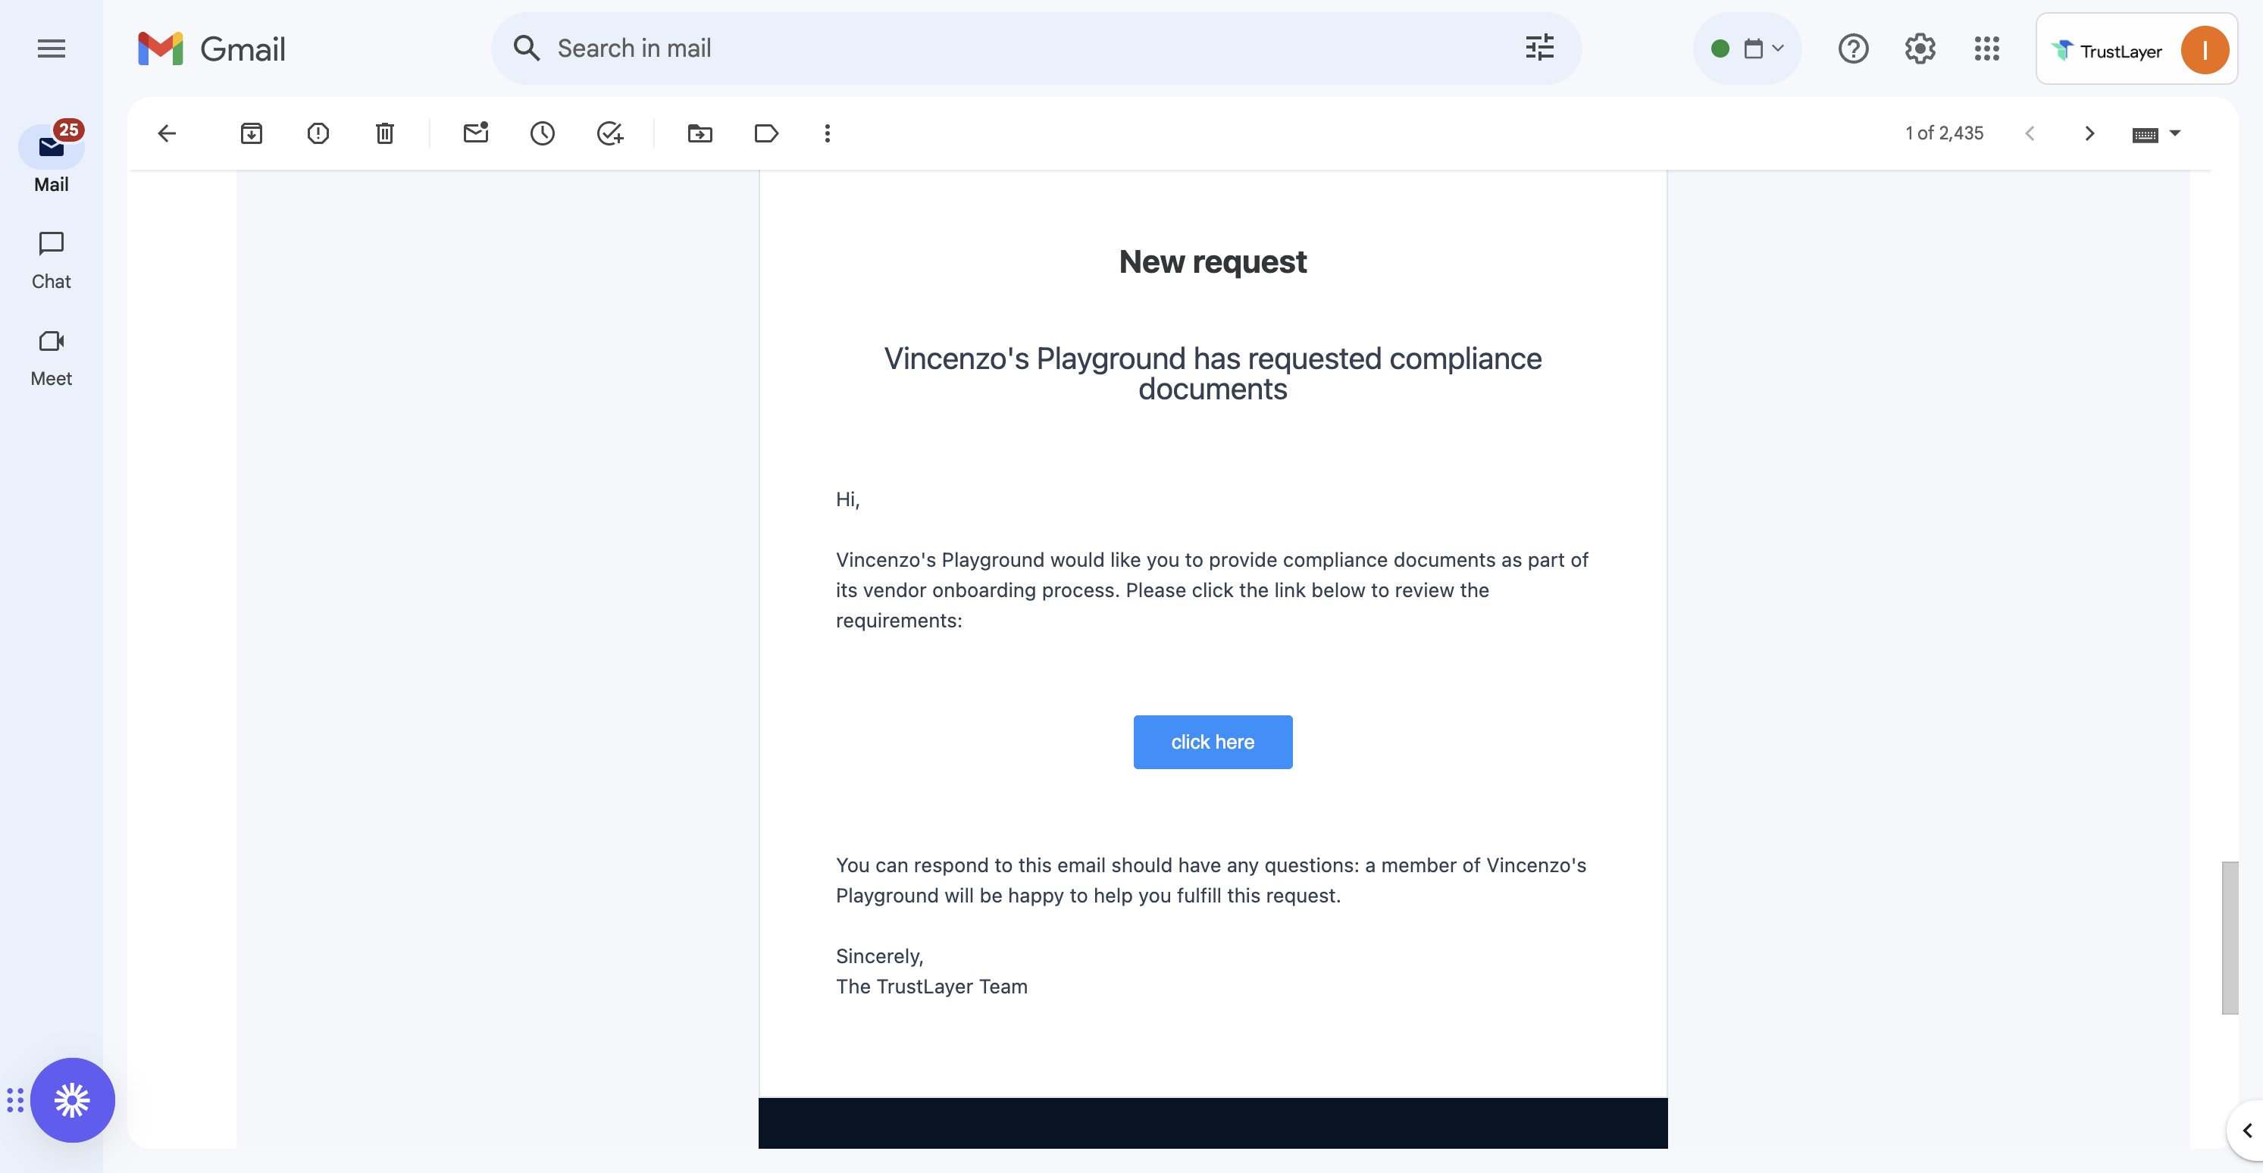The width and height of the screenshot is (2263, 1173).
Task: Click the blue 'click here' button
Action: pos(1213,742)
